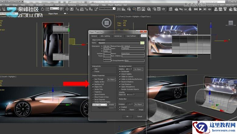Click the PhysX toolbar icon
237x134 pixels.
(x=170, y=9)
